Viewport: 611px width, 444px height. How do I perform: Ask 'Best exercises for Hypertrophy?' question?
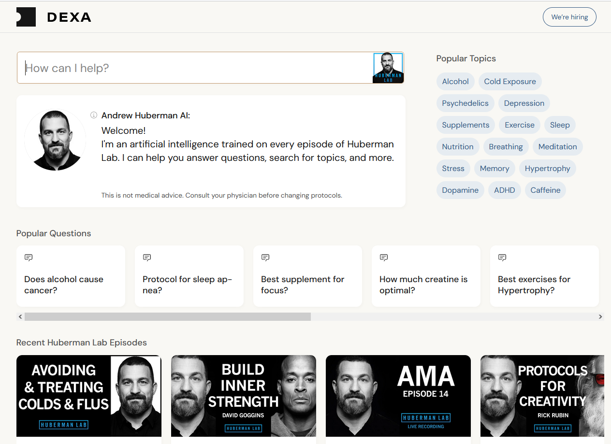click(x=544, y=276)
